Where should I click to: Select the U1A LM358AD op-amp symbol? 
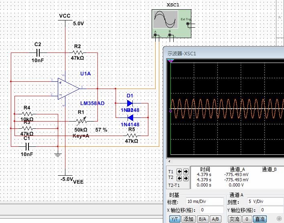click(x=69, y=89)
